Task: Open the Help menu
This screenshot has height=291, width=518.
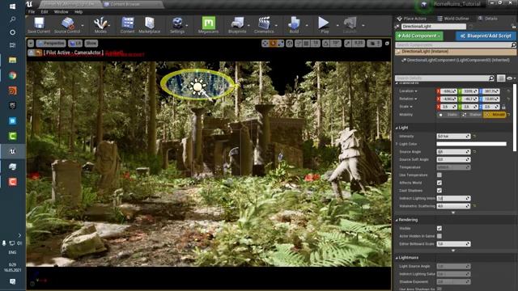Action: click(79, 11)
